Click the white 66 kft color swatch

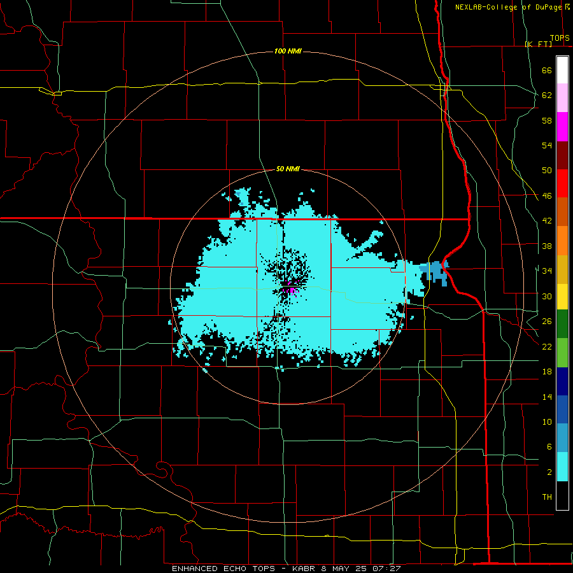(562, 70)
